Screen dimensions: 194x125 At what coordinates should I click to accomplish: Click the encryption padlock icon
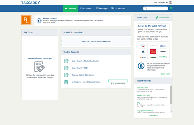click(141, 66)
